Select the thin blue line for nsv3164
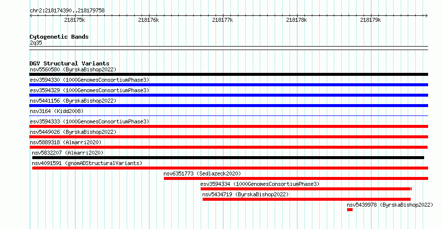Viewport: 442px width, 229px height. tap(228, 115)
